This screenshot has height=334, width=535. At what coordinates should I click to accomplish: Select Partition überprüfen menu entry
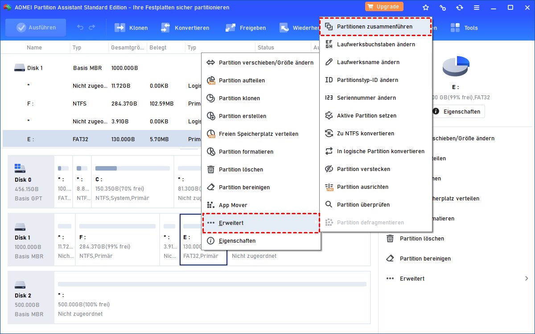(376, 205)
